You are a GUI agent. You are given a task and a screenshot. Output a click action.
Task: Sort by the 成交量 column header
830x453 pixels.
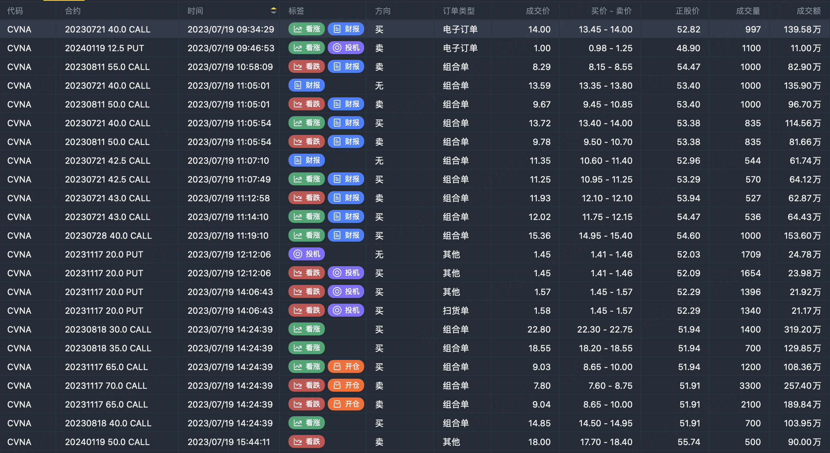(x=748, y=11)
